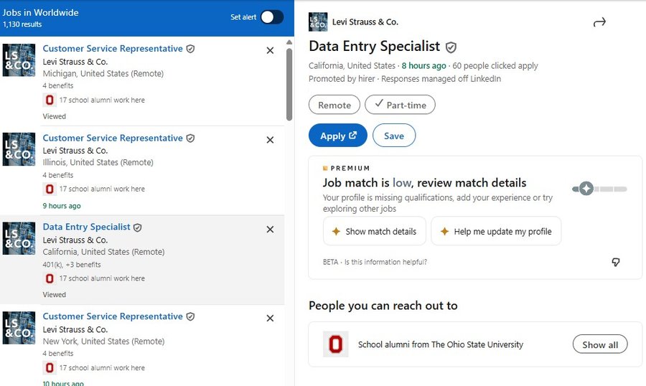
Task: Click verified badge on New York job title
Action: click(190, 317)
